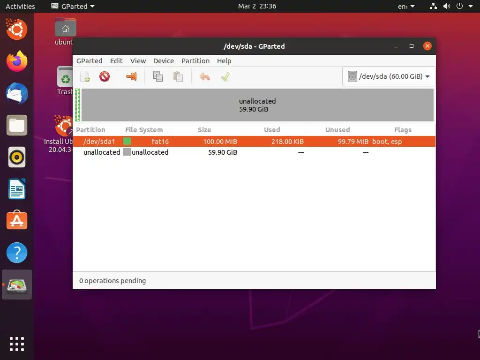The image size is (480, 360).
Task: Click the Flags column header
Action: (403, 130)
